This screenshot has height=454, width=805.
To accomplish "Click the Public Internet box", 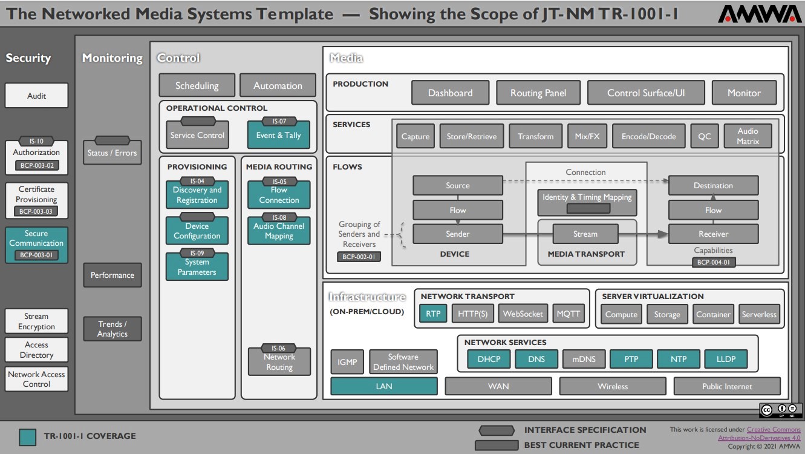I will pos(727,386).
